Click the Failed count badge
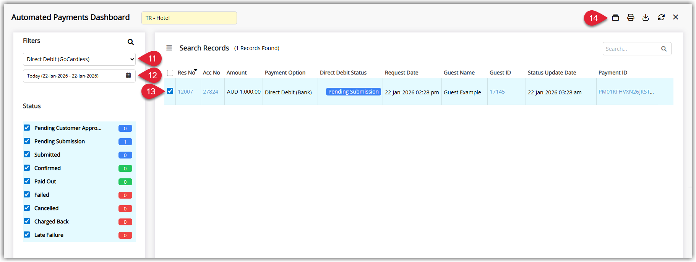Image resolution: width=696 pixels, height=262 pixels. [125, 195]
